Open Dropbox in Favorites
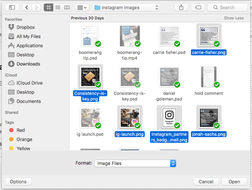Image resolution: width=252 pixels, height=190 pixels. 25,27
